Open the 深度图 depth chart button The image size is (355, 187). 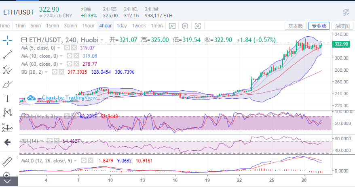[342, 26]
